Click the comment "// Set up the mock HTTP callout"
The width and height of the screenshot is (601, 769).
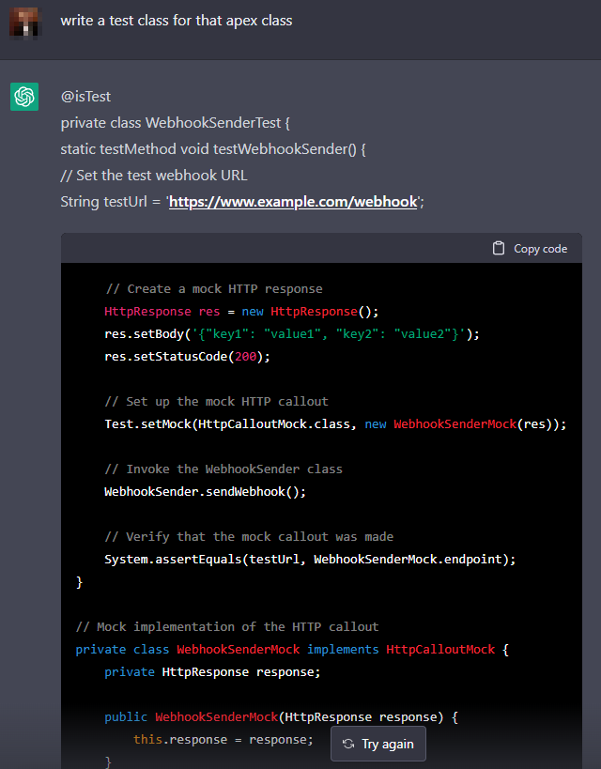click(216, 402)
